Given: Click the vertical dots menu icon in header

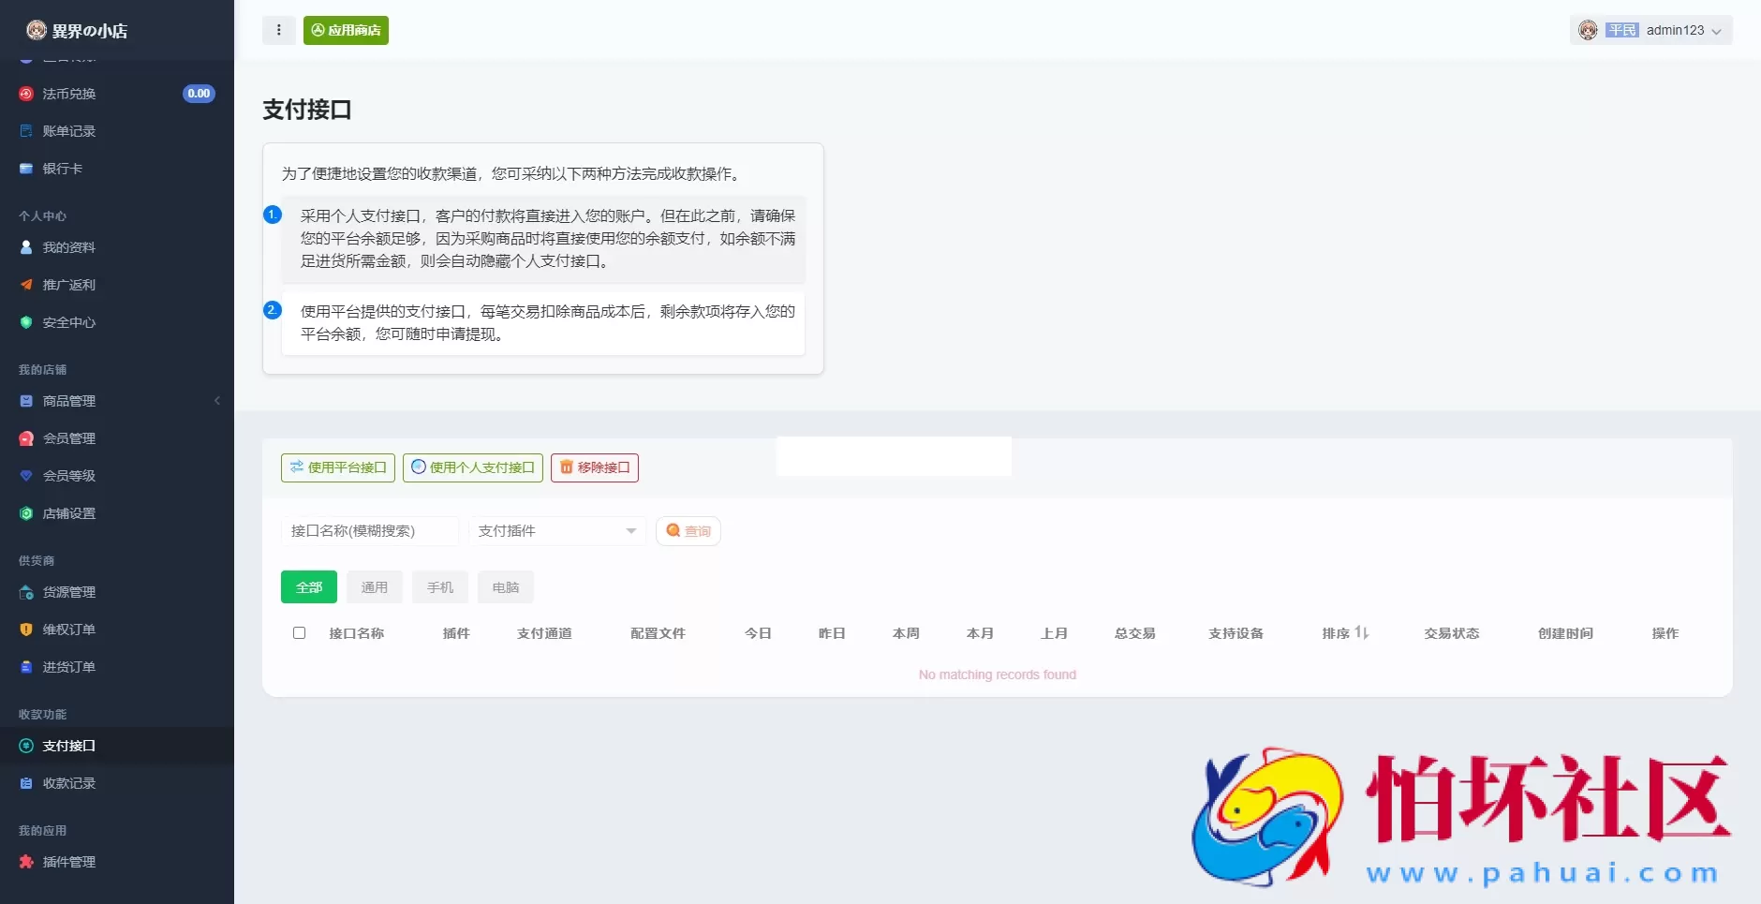Looking at the screenshot, I should pos(278,30).
